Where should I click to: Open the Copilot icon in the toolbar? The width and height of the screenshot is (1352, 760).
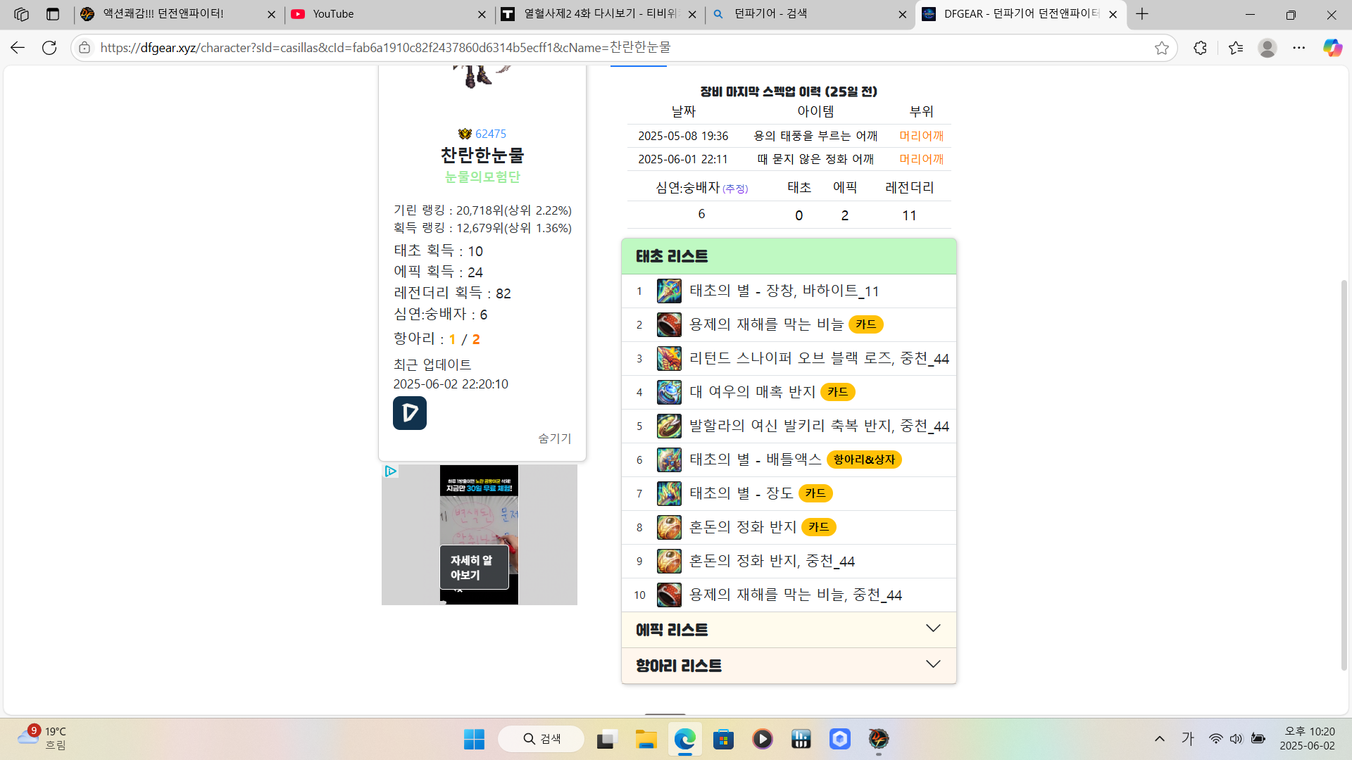[x=1332, y=48]
